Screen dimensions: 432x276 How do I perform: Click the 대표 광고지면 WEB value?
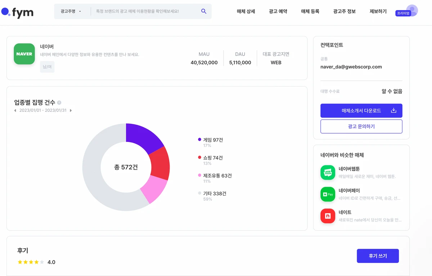click(276, 63)
